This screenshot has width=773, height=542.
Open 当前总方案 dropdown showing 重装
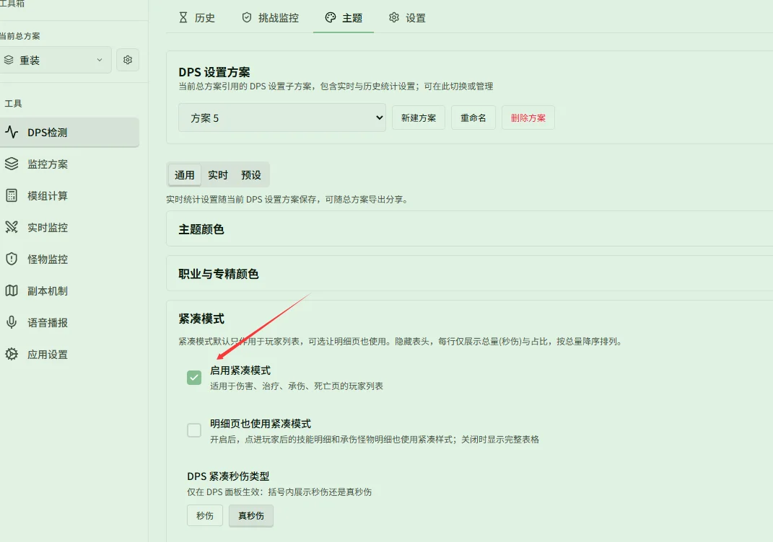(54, 60)
